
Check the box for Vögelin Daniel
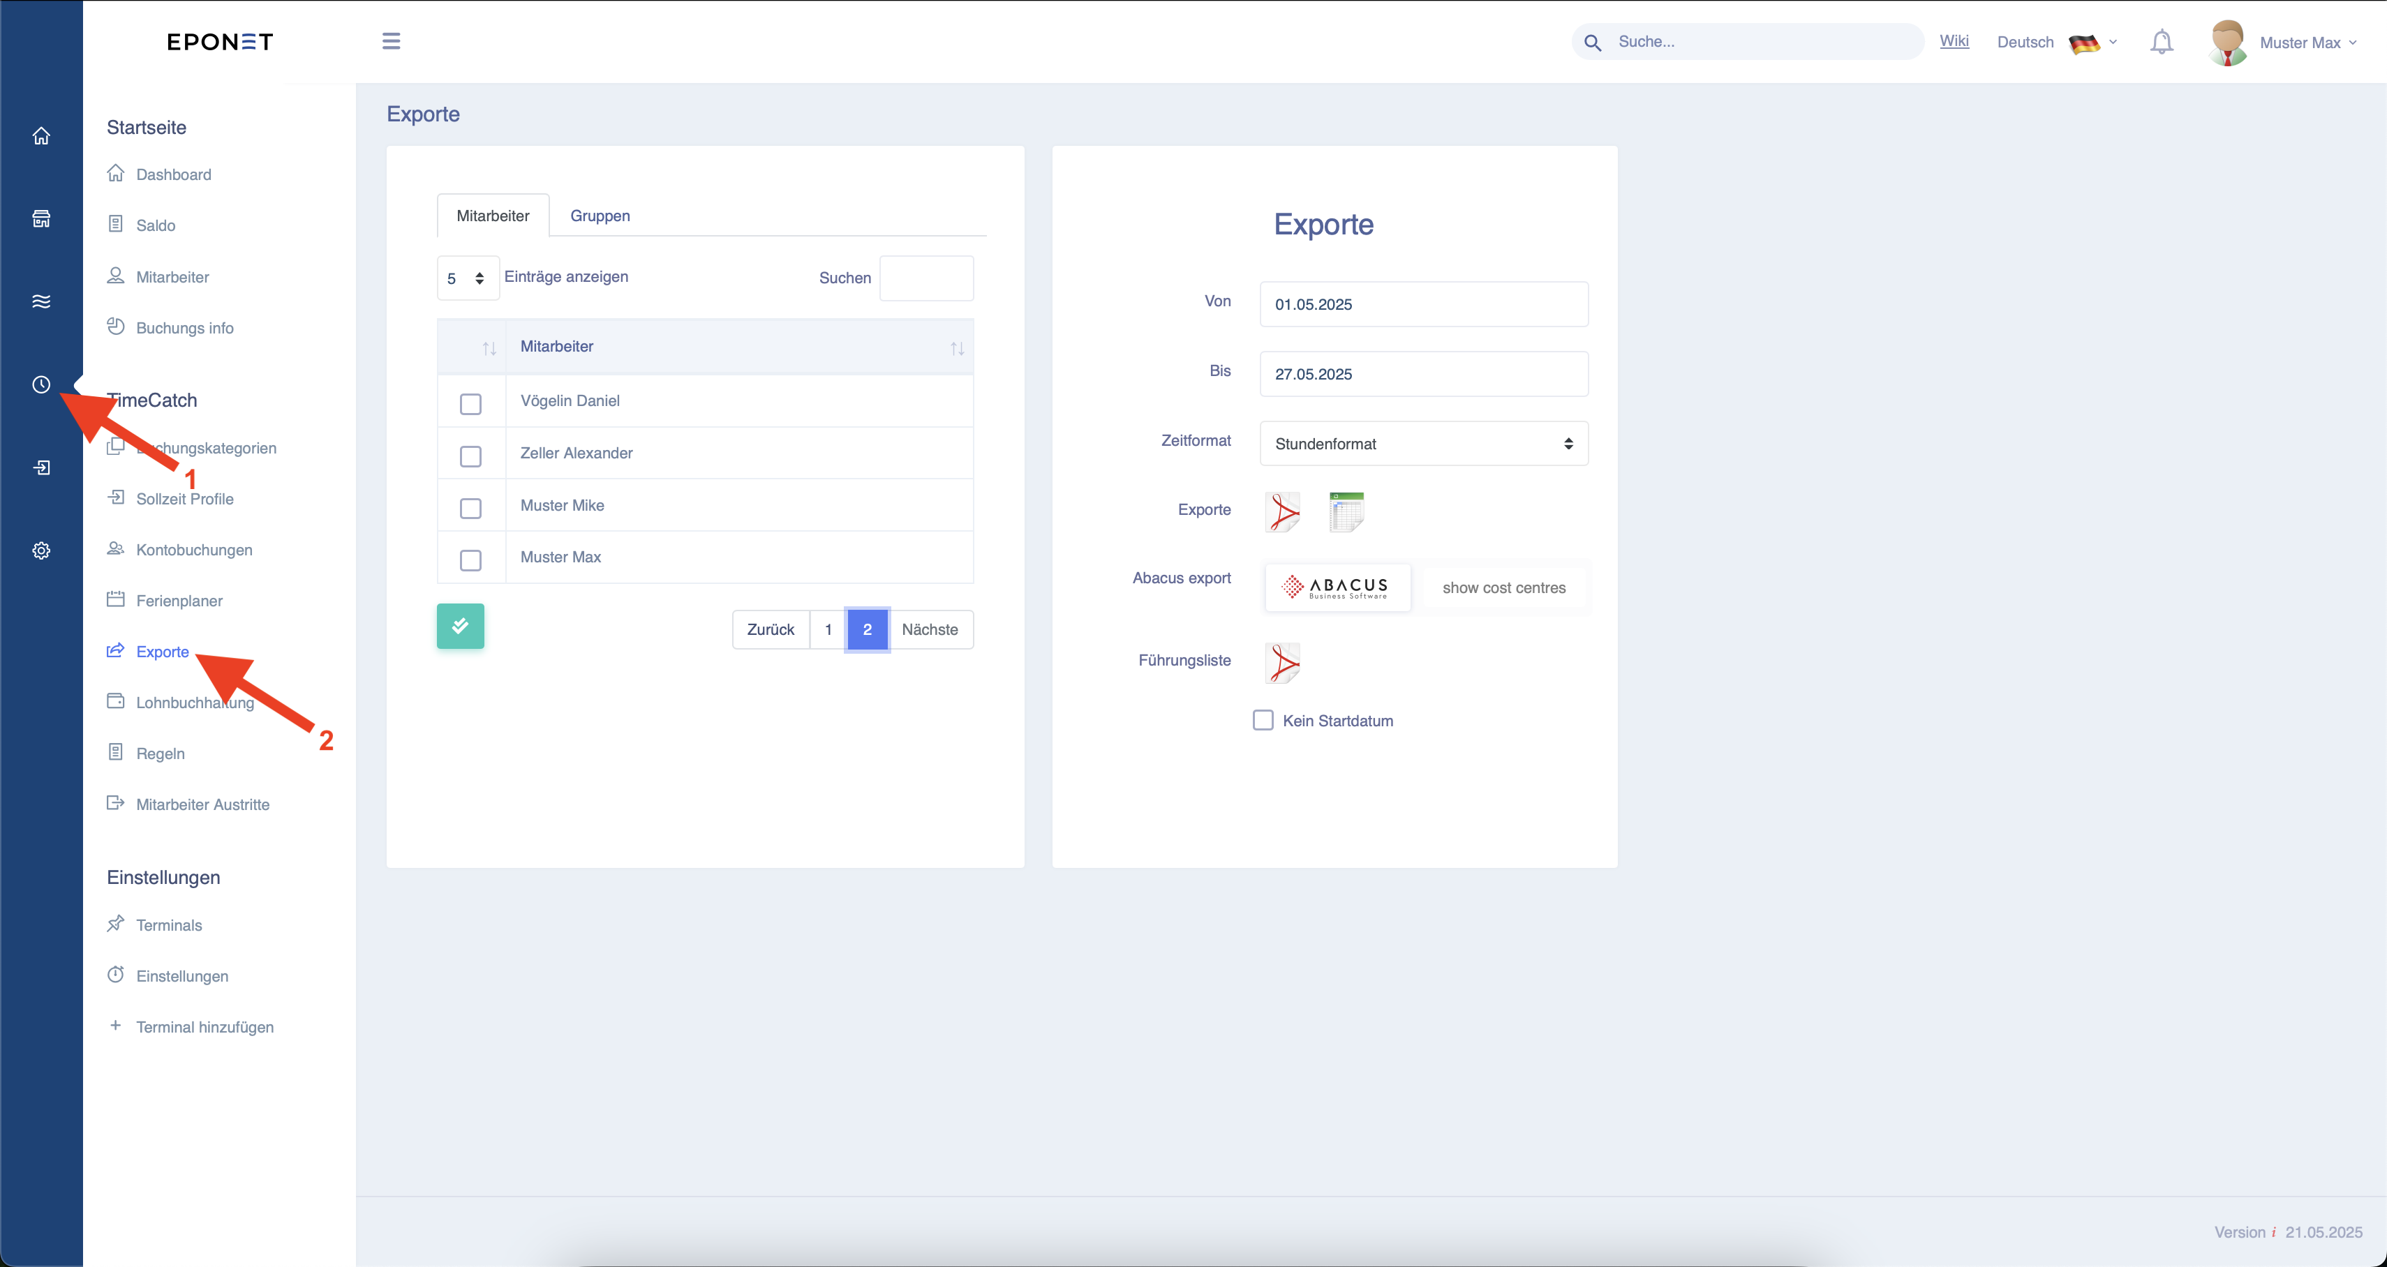(470, 404)
